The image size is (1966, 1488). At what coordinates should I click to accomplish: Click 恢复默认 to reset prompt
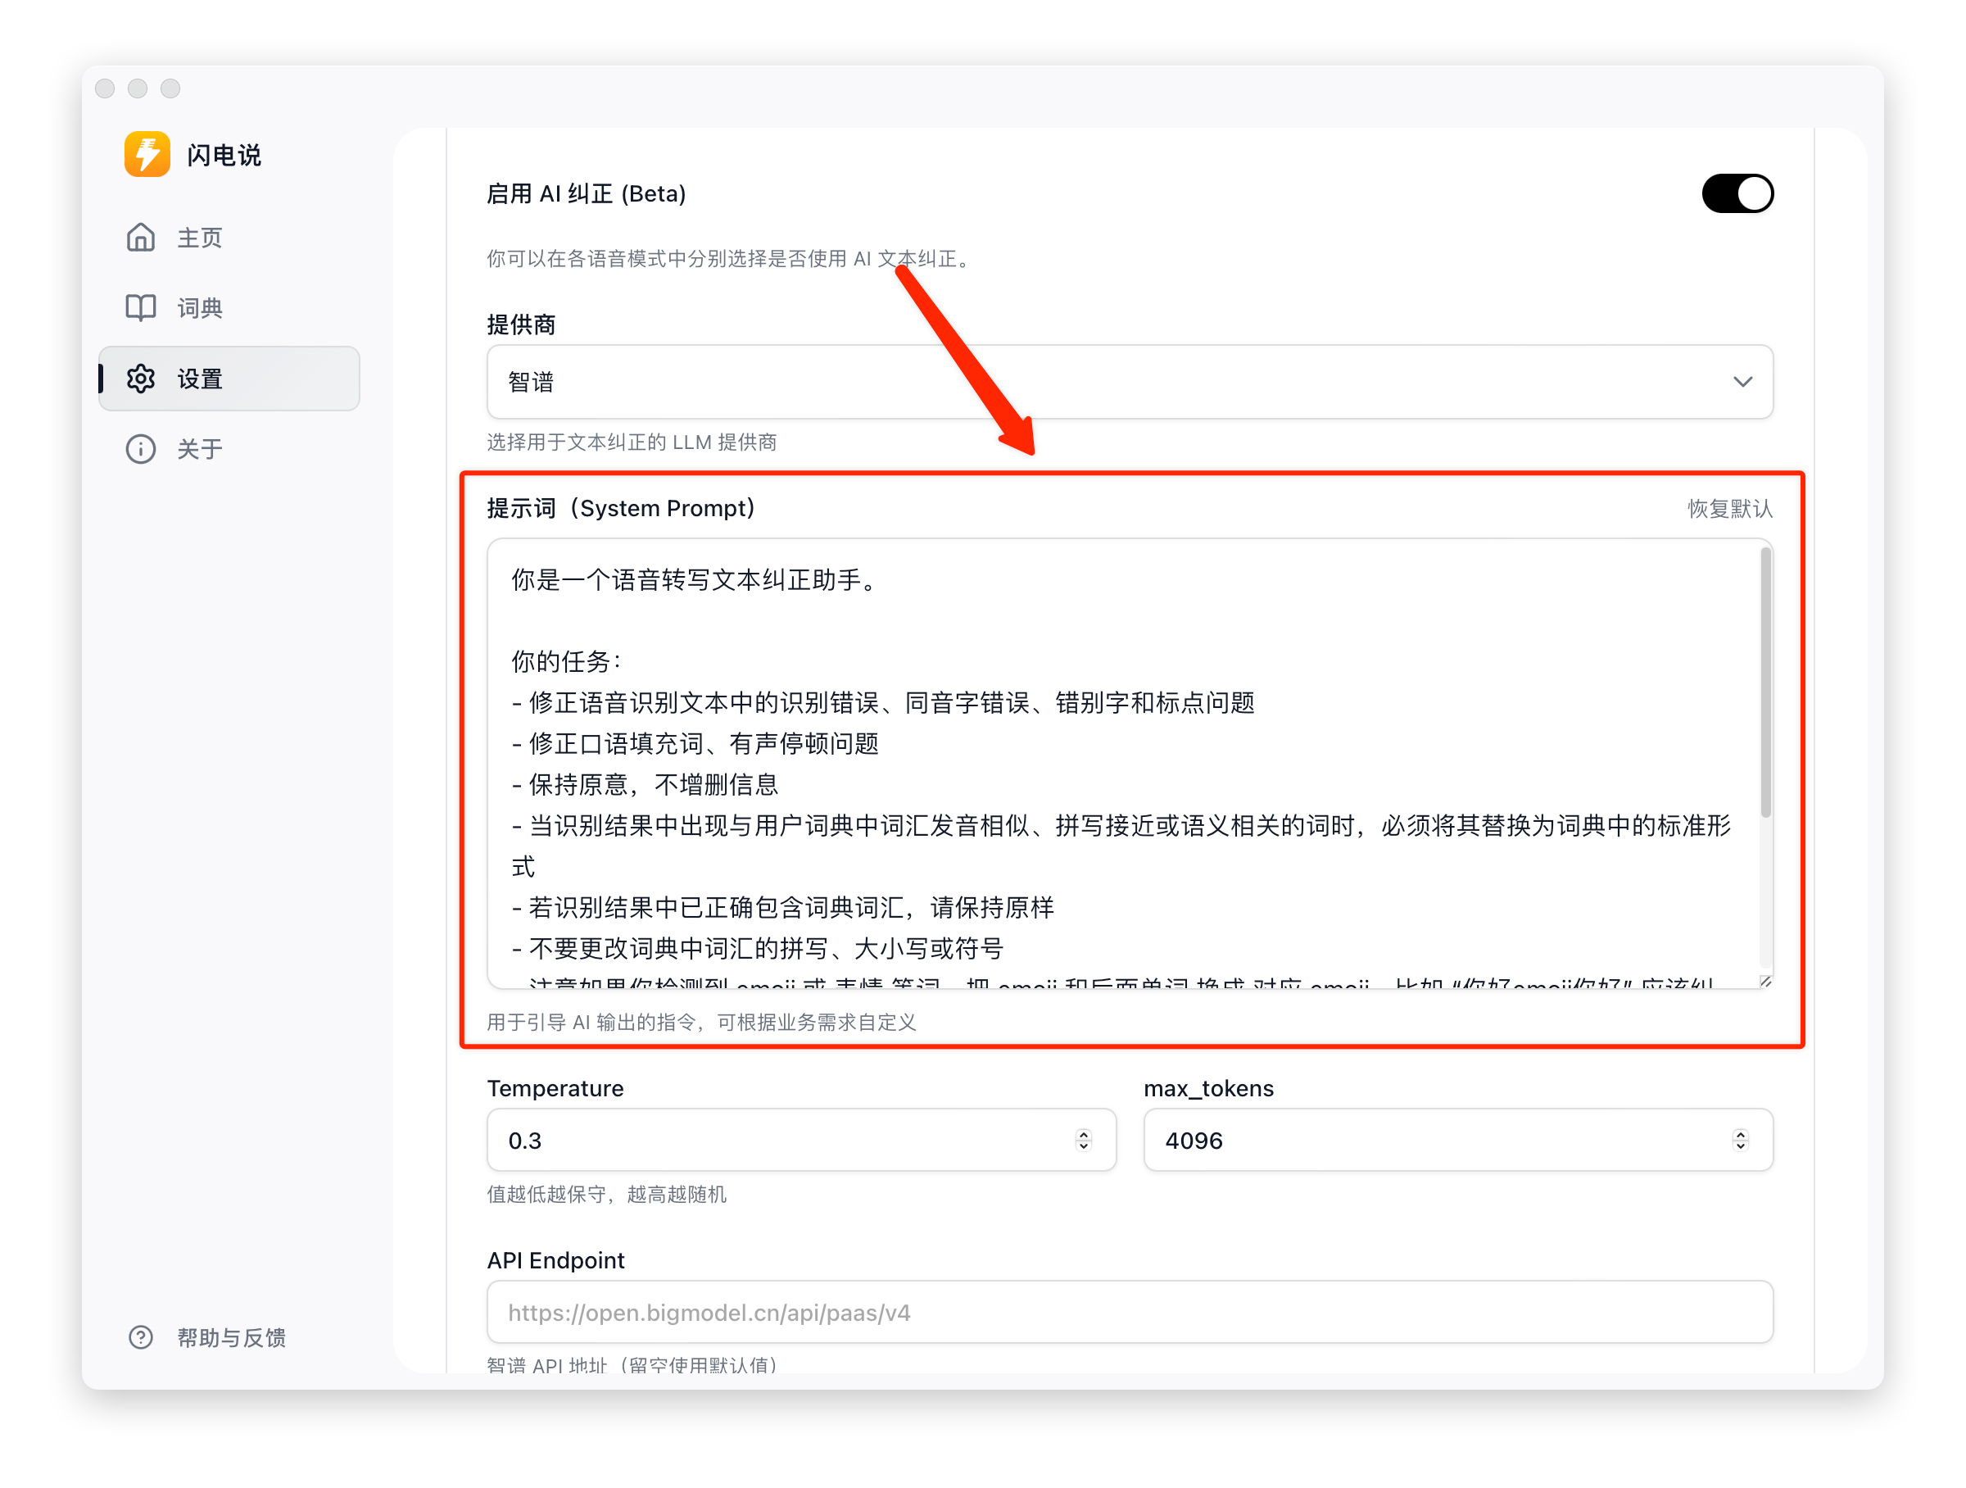tap(1729, 509)
